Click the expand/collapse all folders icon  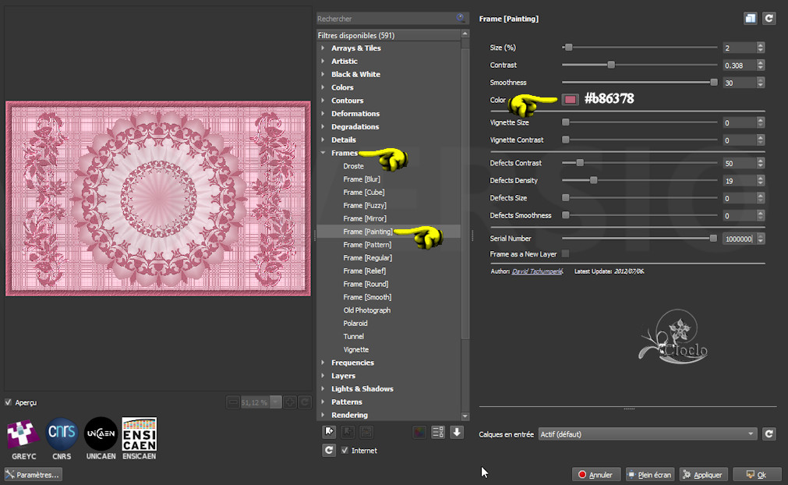click(438, 432)
